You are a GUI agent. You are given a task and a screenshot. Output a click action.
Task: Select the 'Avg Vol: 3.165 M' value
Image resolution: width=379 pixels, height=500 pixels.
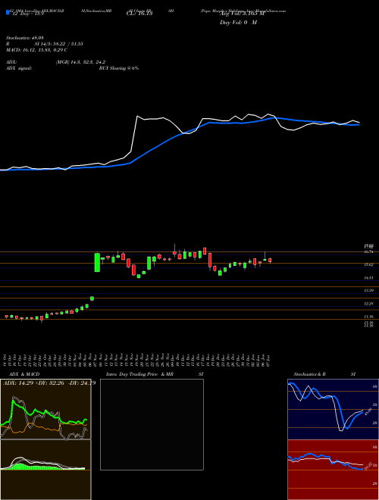click(x=242, y=14)
